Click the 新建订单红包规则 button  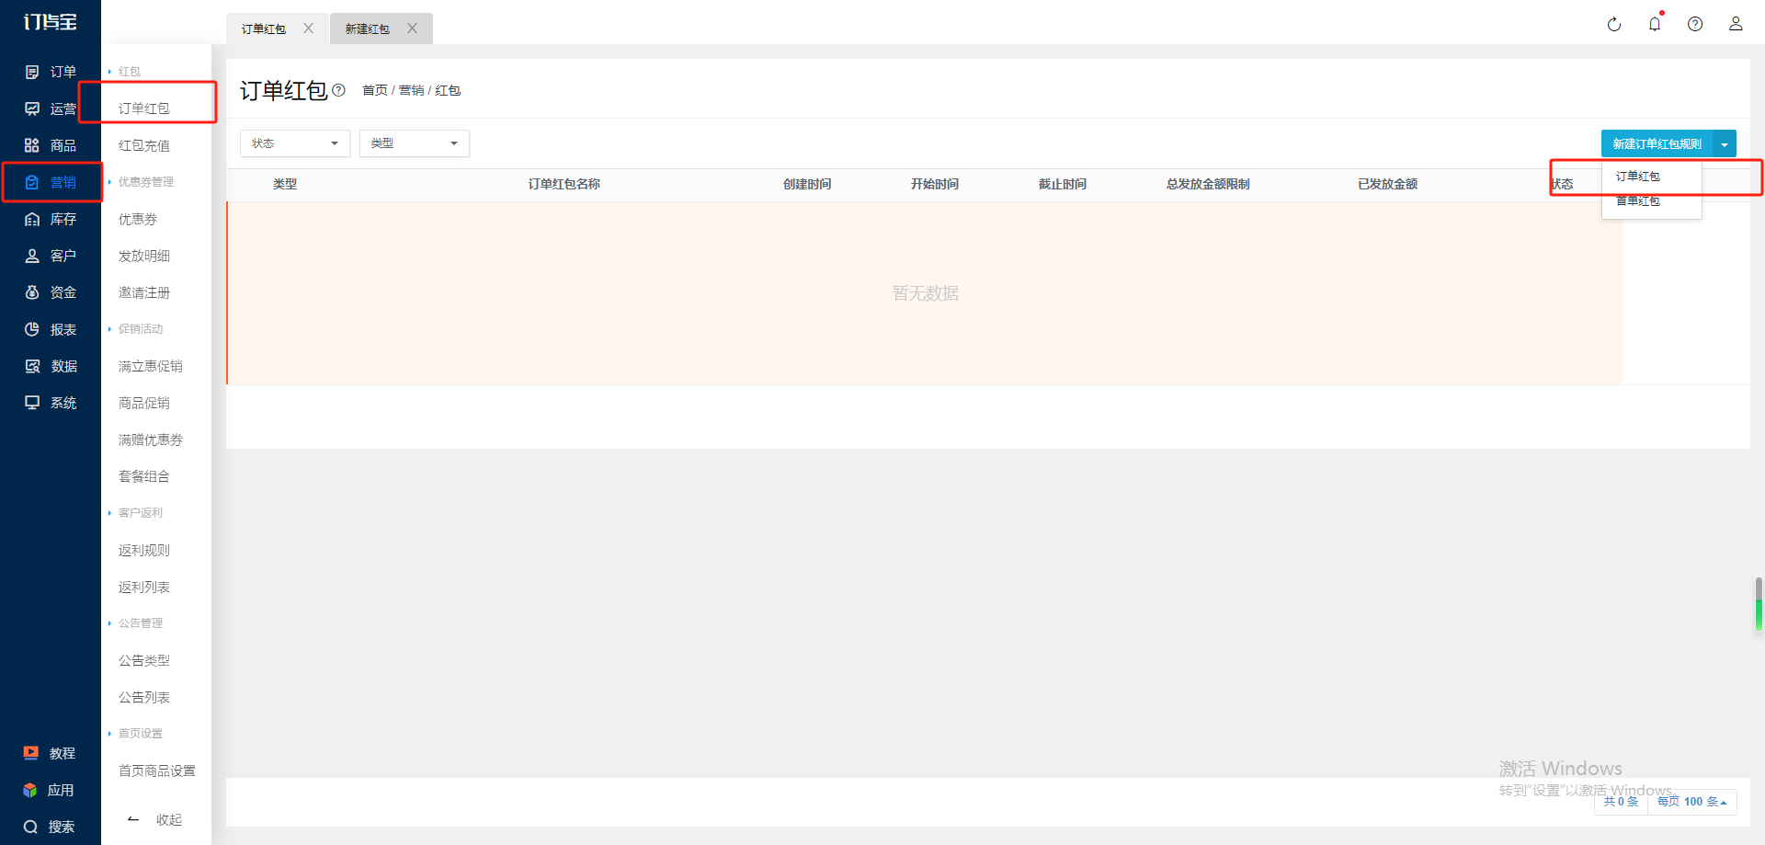point(1657,144)
